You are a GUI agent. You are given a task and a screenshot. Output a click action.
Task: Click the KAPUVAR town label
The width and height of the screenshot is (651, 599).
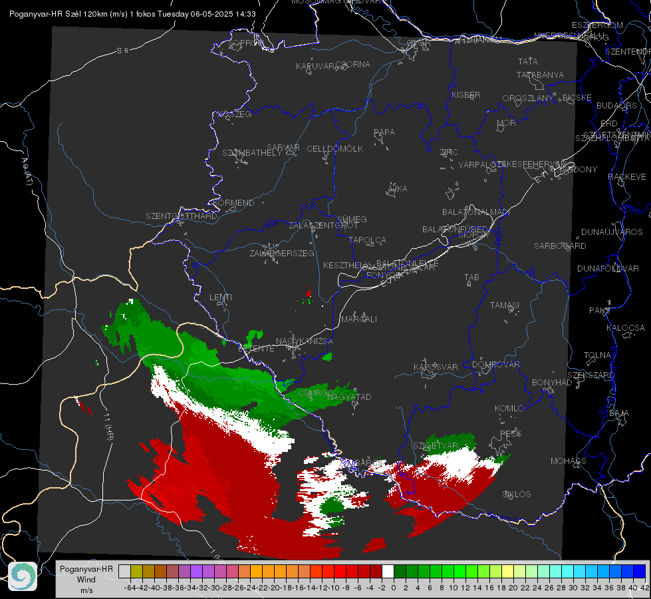coord(315,67)
